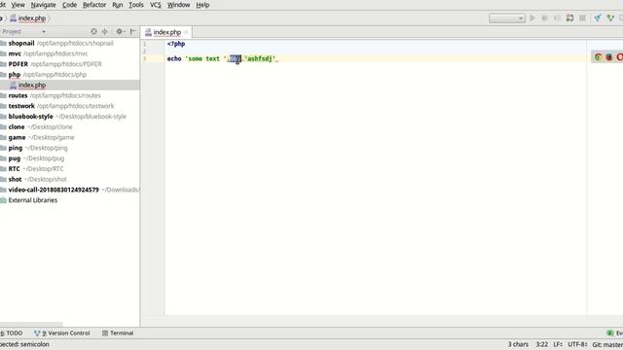This screenshot has width=623, height=350.
Task: Open the Window menu
Action: pos(178,5)
